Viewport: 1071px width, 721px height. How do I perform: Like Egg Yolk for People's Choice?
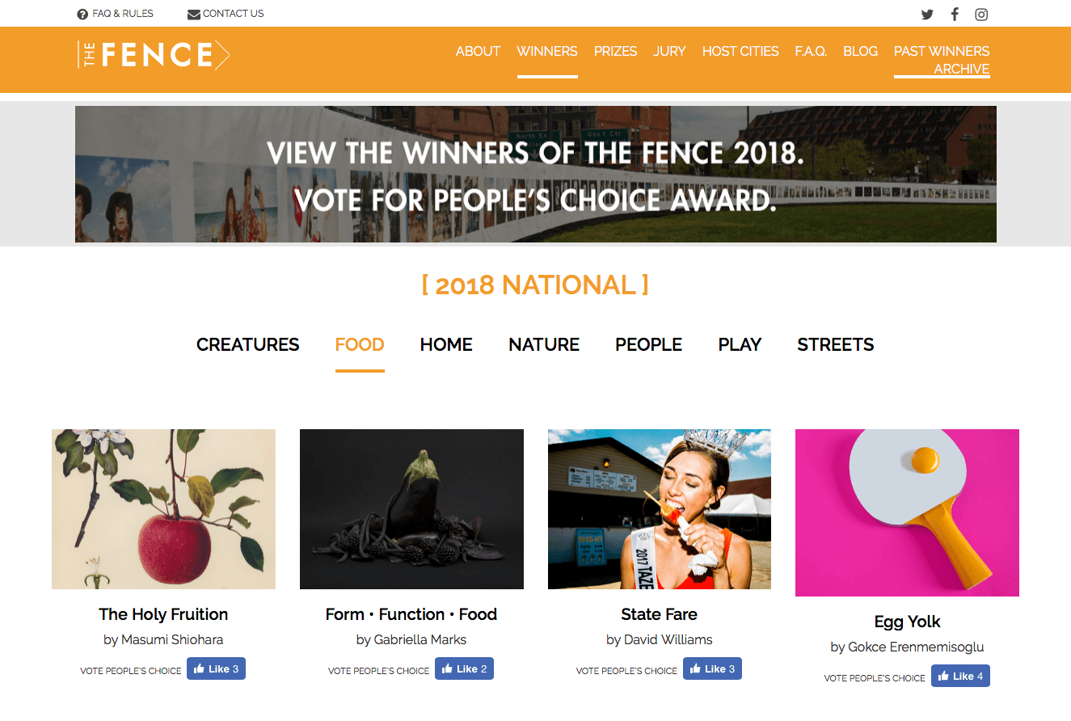coord(960,677)
